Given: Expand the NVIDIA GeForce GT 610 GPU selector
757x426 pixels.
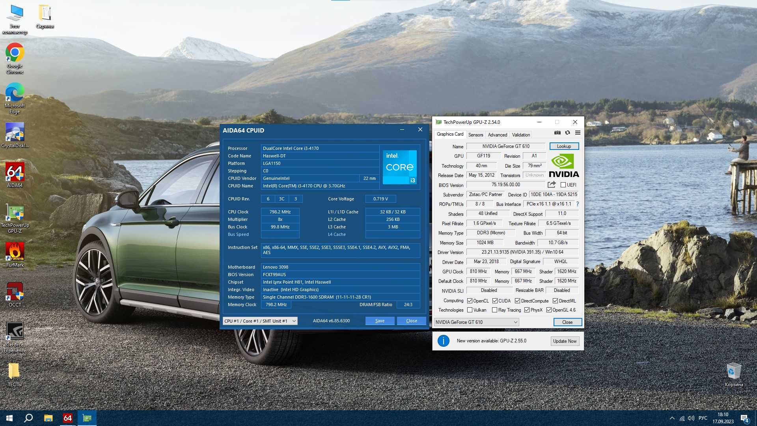Looking at the screenshot, I should [x=476, y=322].
